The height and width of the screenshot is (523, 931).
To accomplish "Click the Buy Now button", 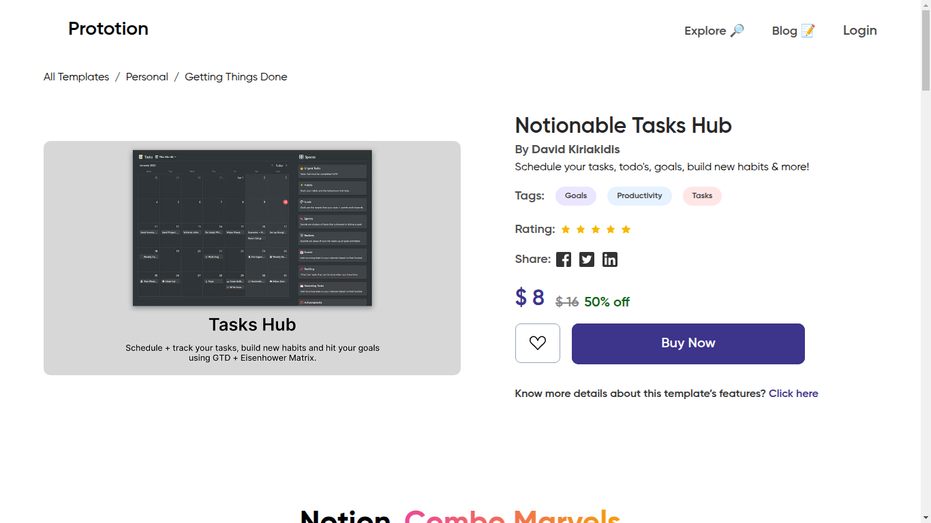I will (688, 344).
